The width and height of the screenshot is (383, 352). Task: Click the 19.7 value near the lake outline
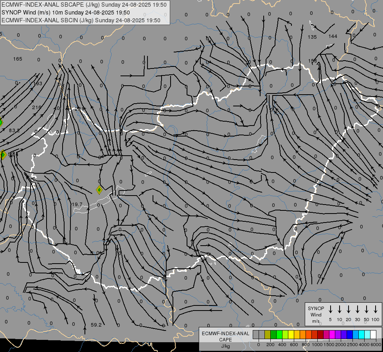[x=77, y=205]
